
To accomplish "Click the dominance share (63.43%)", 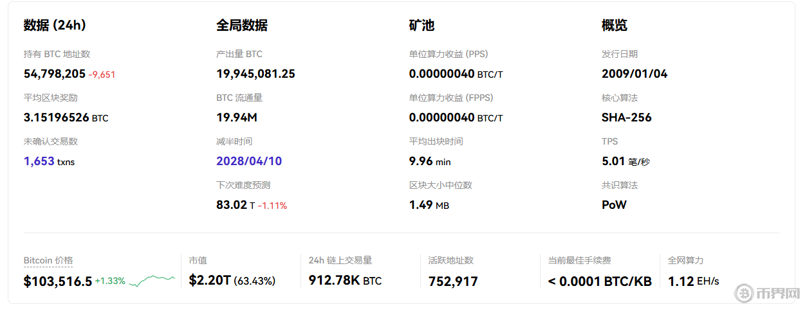I will (254, 281).
